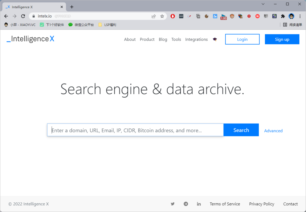Click the Search engine & data archive heading
Image resolution: width=306 pixels, height=212 pixels.
click(152, 89)
